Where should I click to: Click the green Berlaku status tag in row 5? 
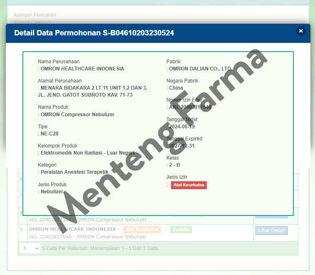181,230
